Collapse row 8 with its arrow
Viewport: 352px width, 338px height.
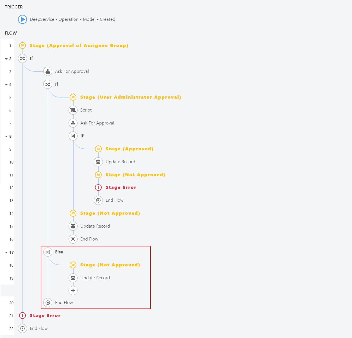(x=6, y=136)
